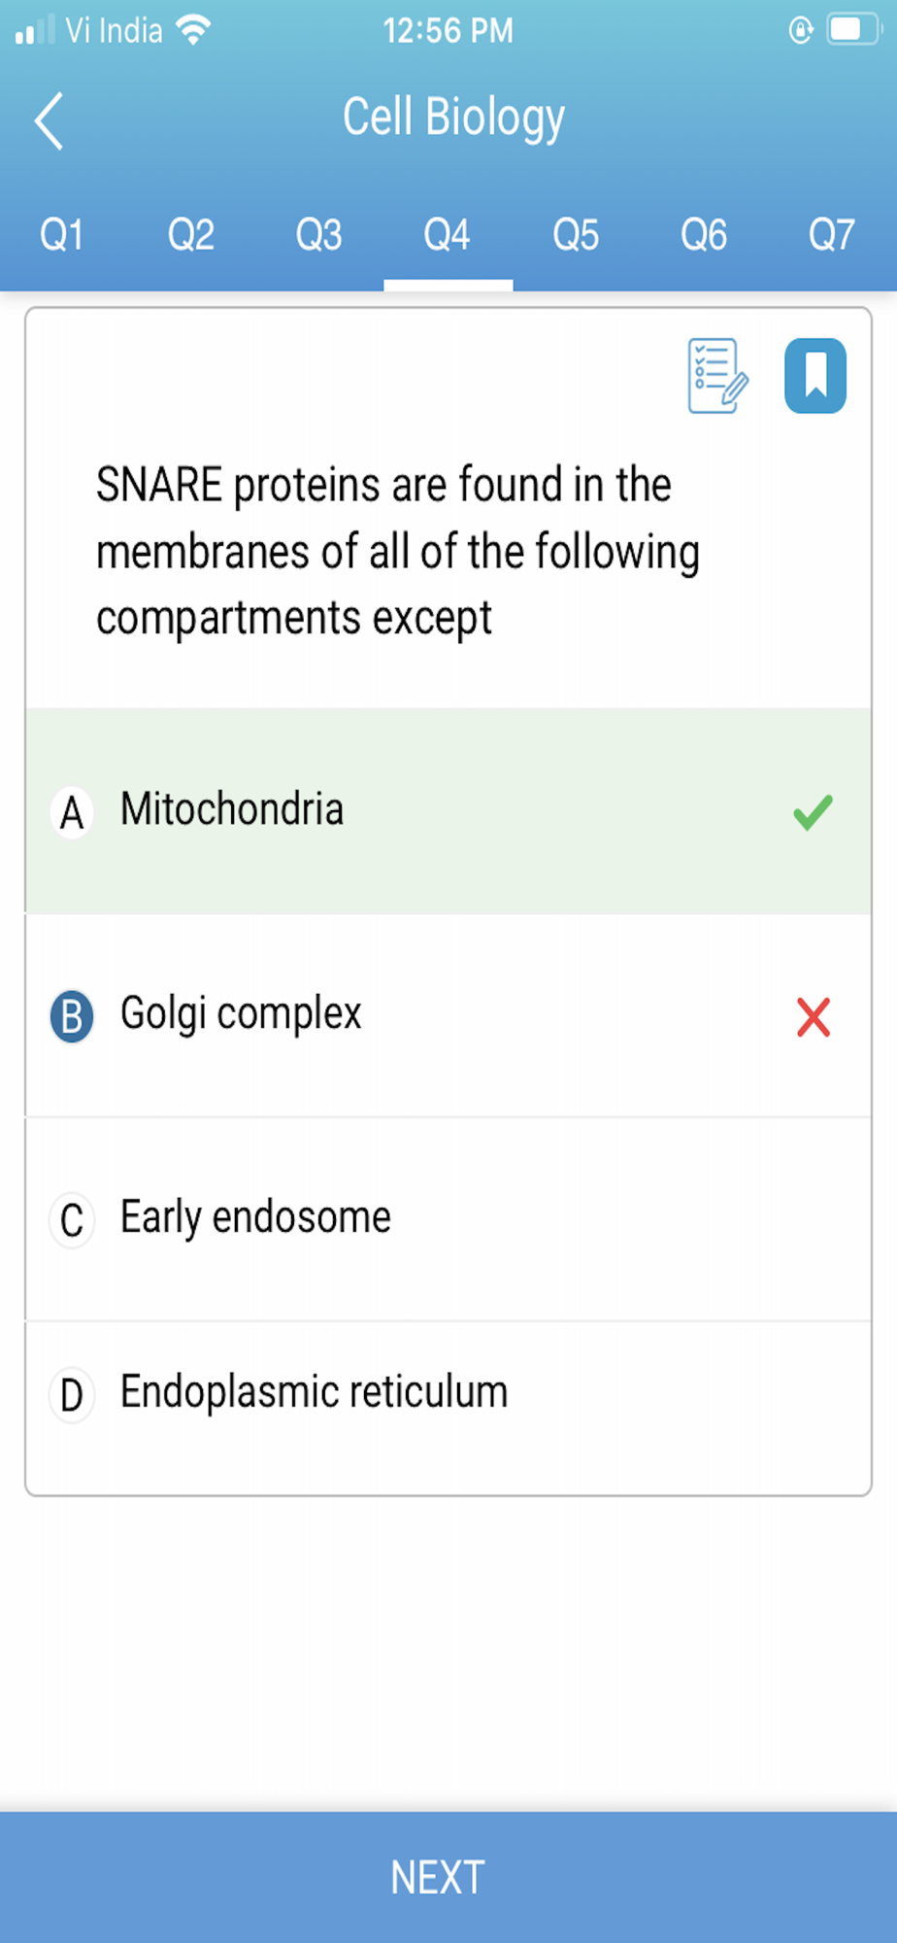
Task: Tap the orientation lock status icon
Action: tap(800, 30)
